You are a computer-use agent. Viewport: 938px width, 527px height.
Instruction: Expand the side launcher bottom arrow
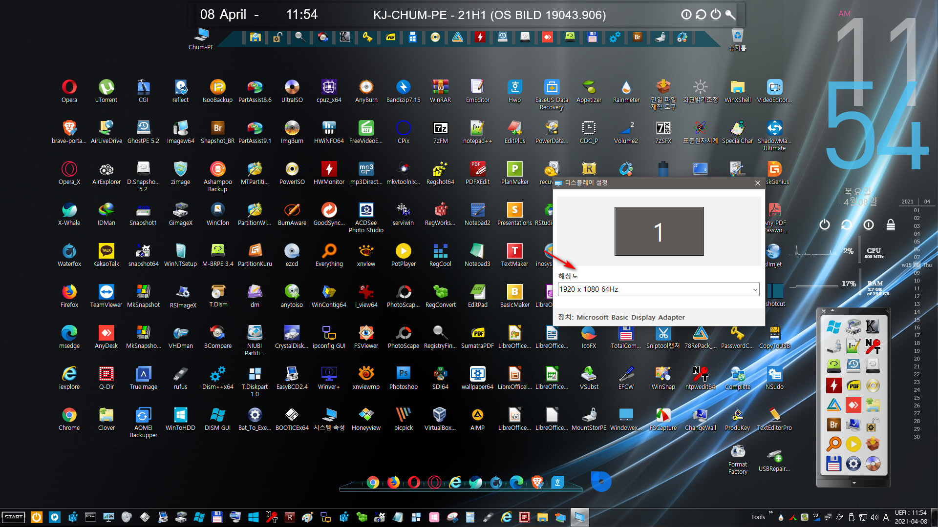pos(853,483)
